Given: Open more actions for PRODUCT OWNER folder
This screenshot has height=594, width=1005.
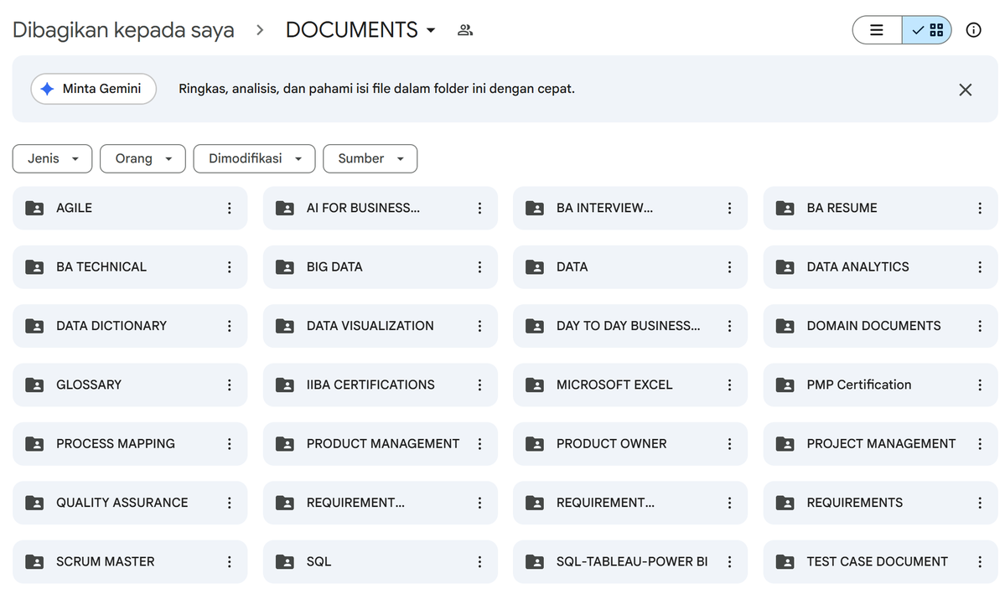Looking at the screenshot, I should (x=729, y=444).
